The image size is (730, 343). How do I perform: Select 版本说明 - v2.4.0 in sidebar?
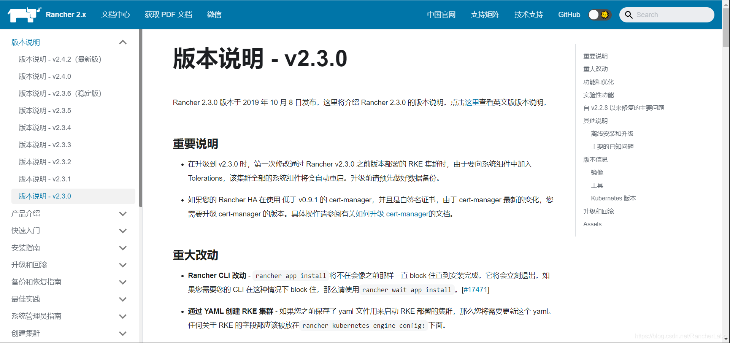coord(73,76)
